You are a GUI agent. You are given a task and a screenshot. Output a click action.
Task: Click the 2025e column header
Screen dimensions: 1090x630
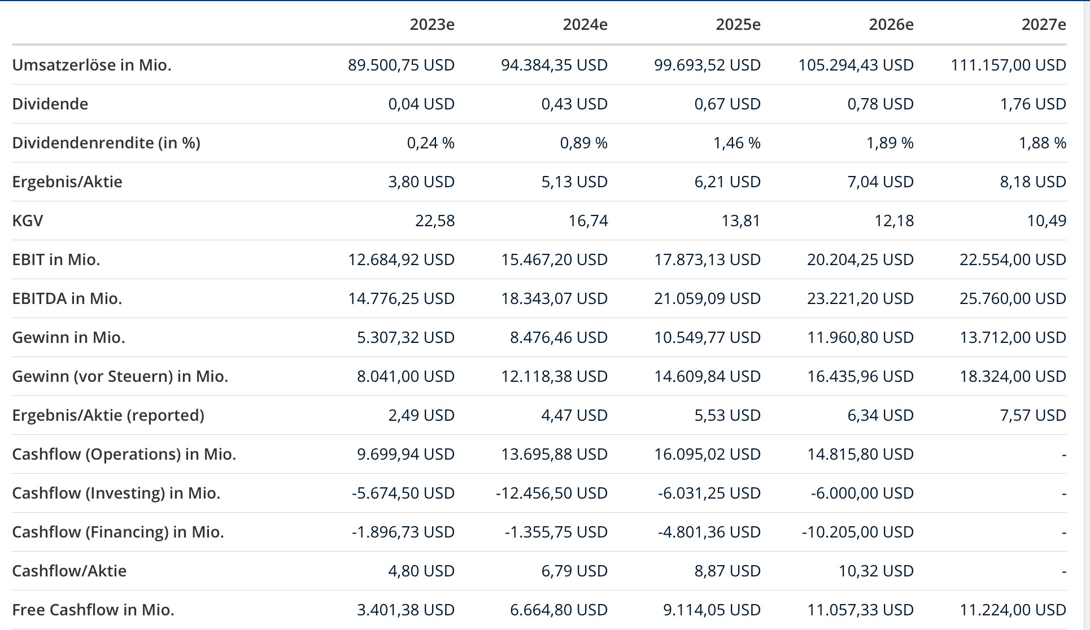pos(738,24)
